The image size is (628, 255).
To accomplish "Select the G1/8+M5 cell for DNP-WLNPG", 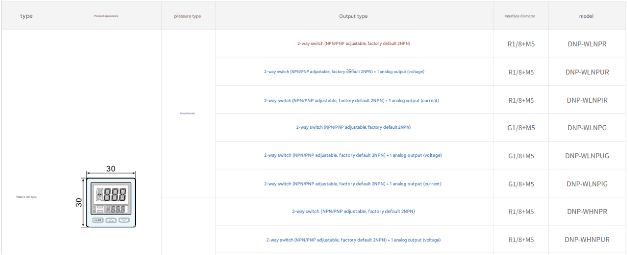I will 521,128.
